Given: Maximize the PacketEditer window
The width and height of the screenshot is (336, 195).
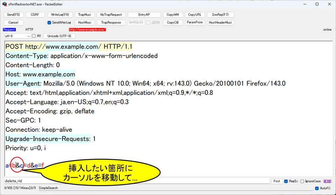Looking at the screenshot, I should tap(317, 4).
